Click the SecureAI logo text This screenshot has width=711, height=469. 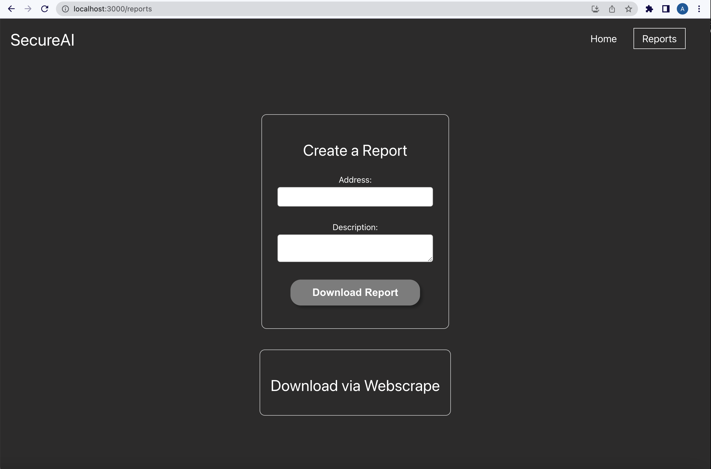coord(42,40)
